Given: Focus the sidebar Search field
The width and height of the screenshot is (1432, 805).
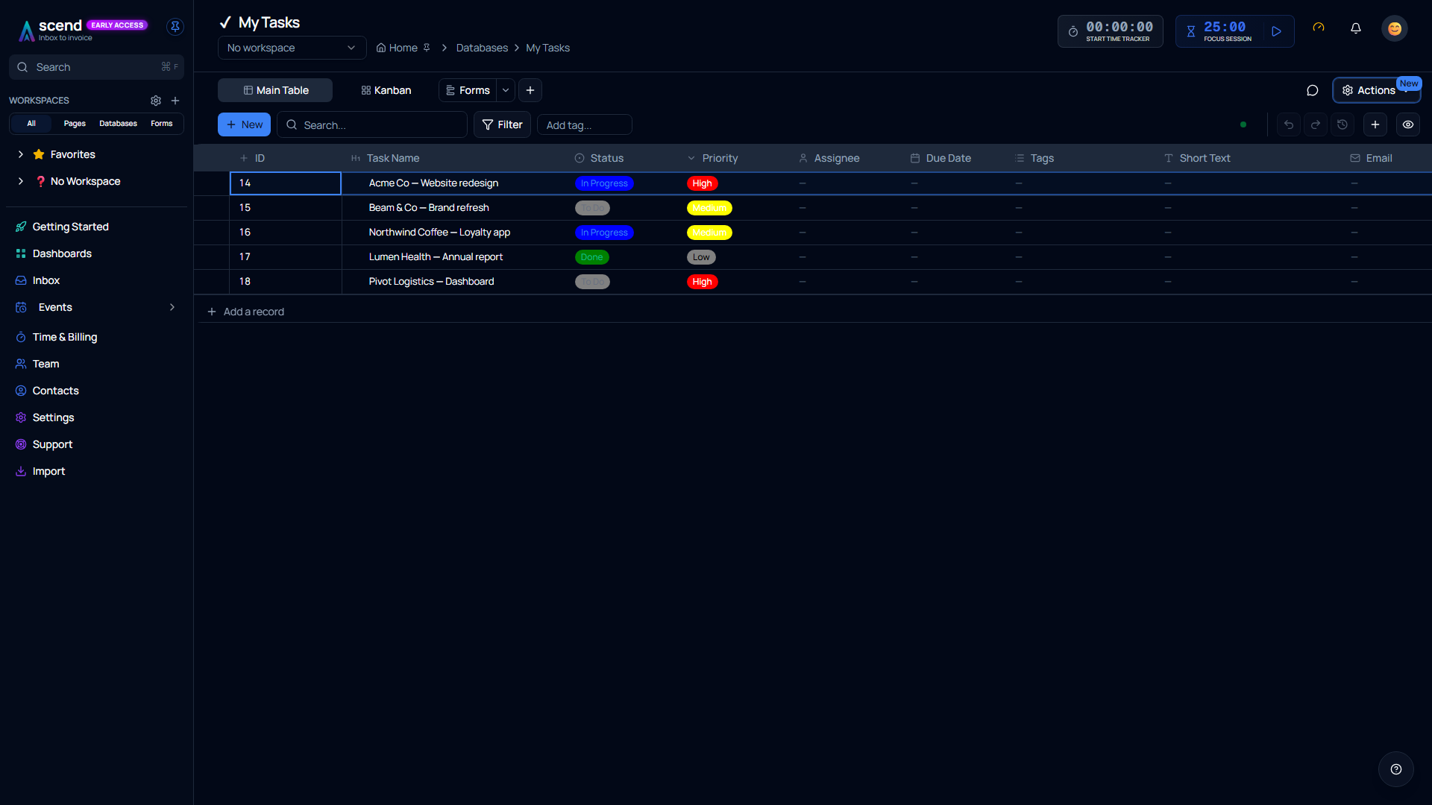Looking at the screenshot, I should coord(96,67).
